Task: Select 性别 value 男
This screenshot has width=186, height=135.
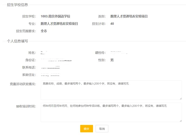Action: (112, 60)
